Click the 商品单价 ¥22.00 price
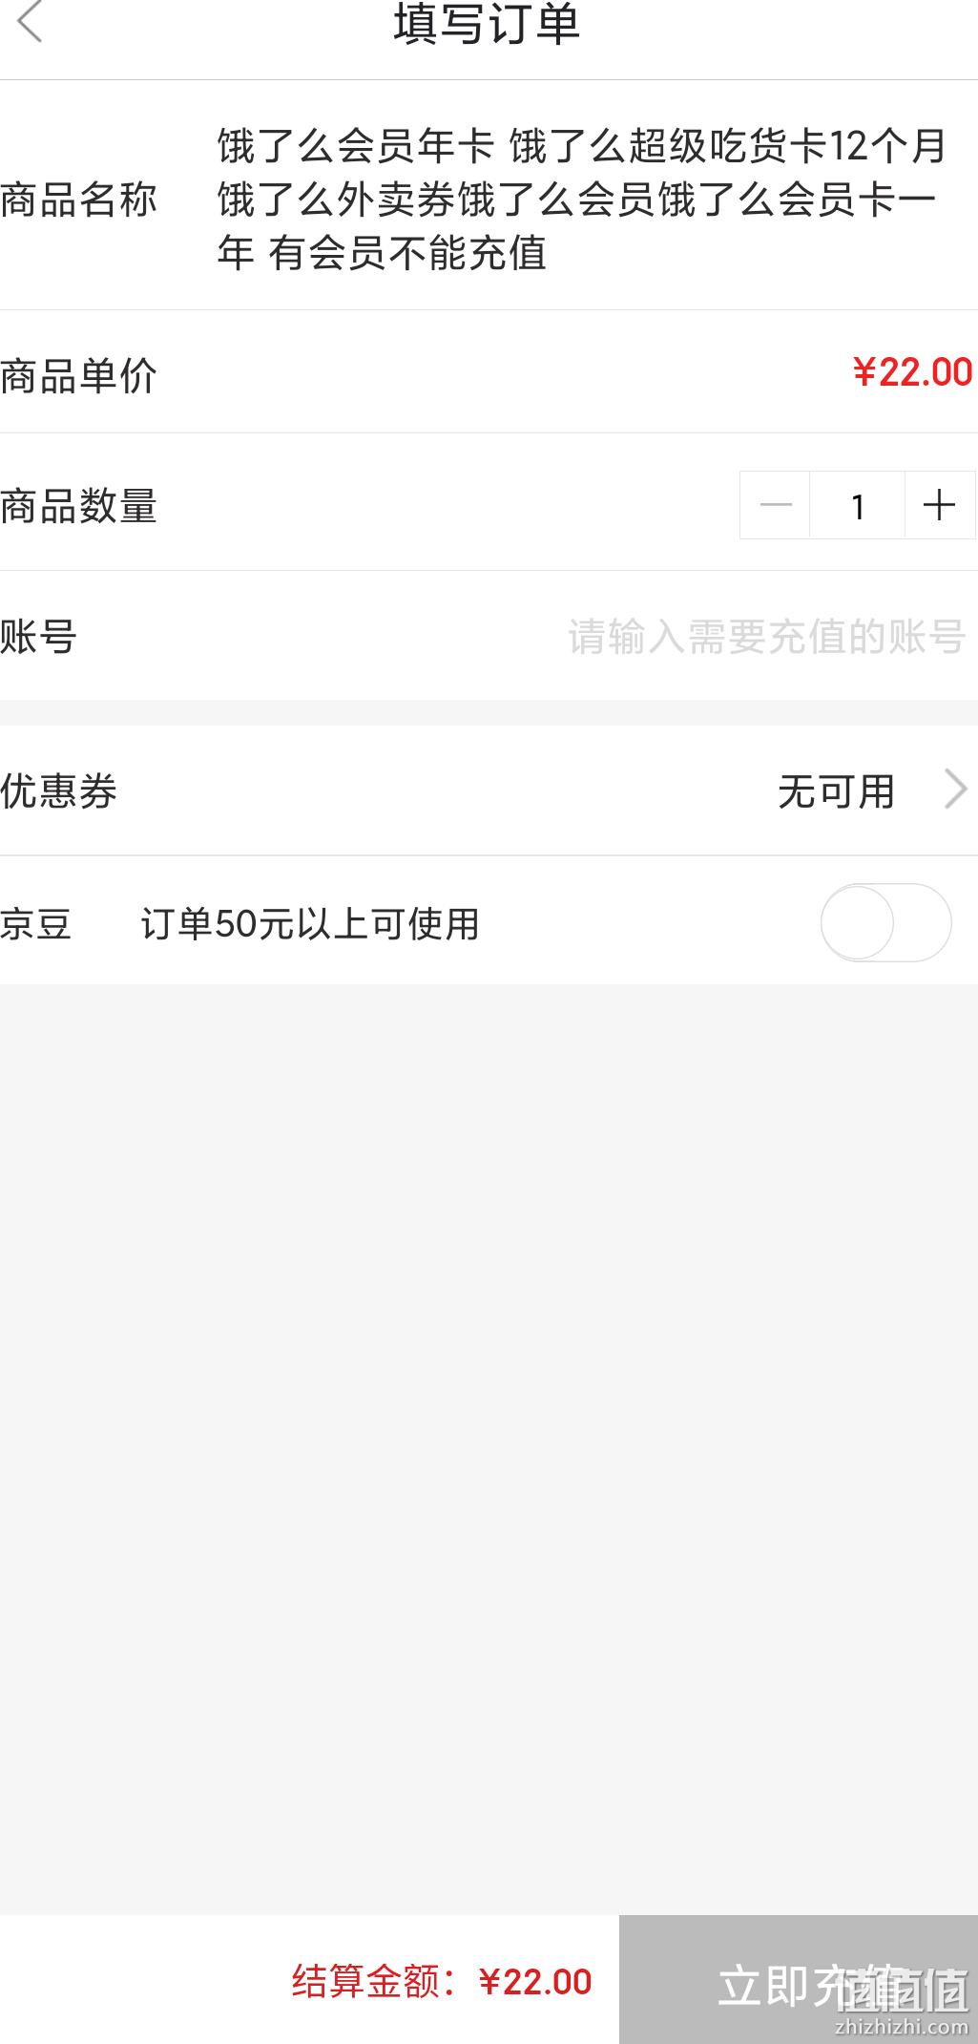This screenshot has width=978, height=2044. point(912,372)
